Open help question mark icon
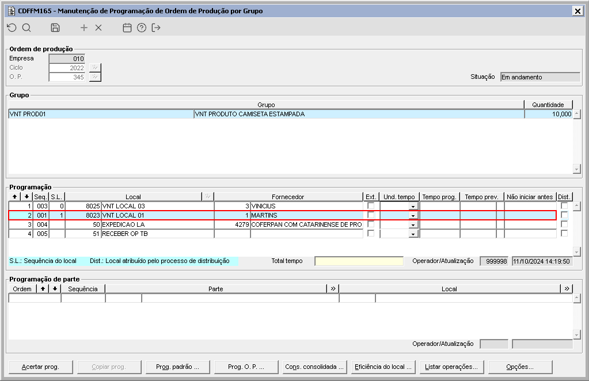This screenshot has height=381, width=589. [142, 28]
